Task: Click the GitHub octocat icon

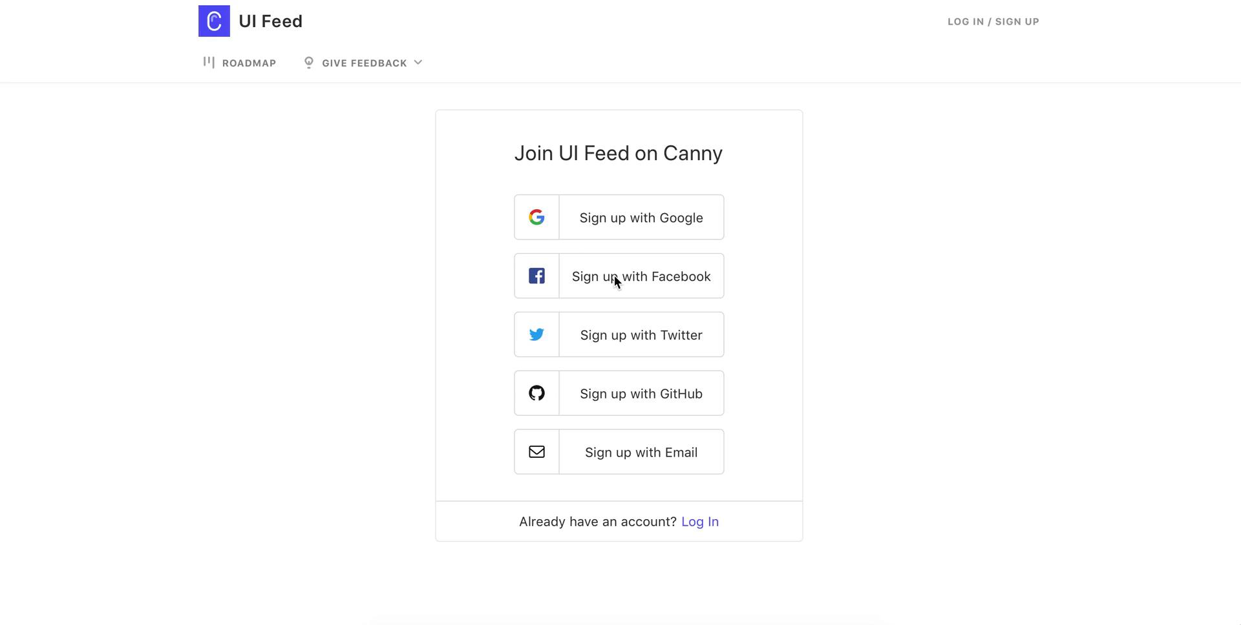Action: click(x=537, y=393)
